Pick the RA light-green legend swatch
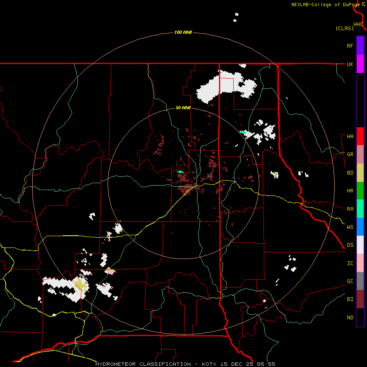Screen dimensions: 367x367 [360, 209]
